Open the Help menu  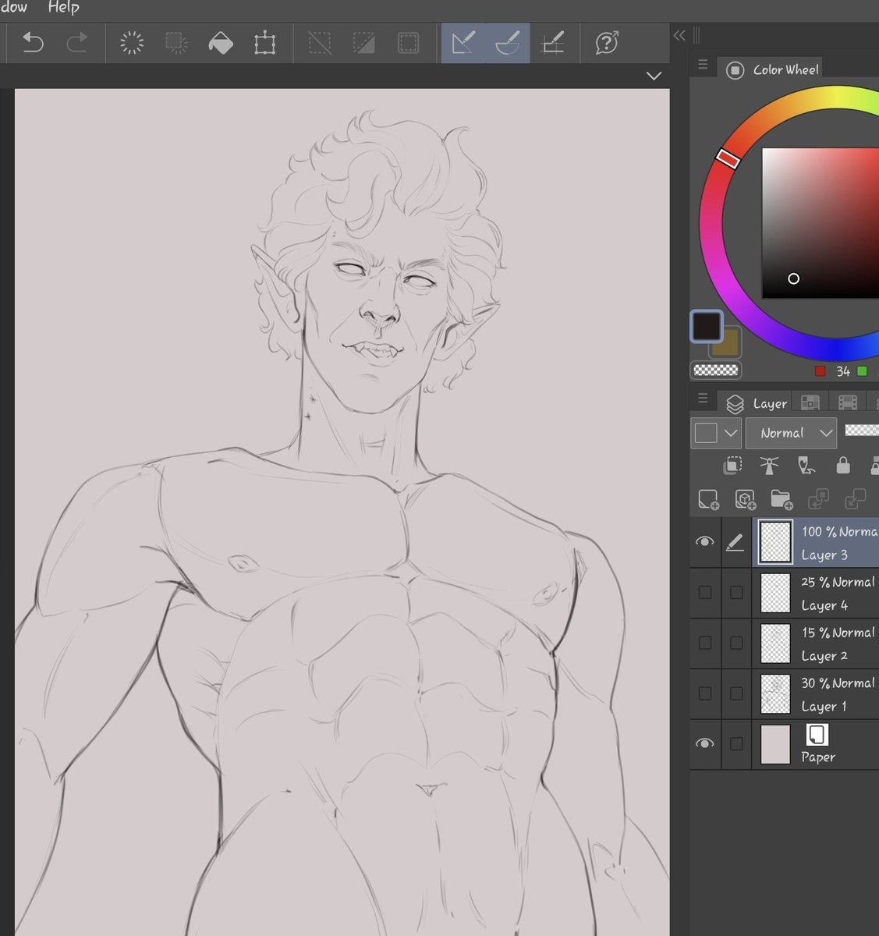(x=63, y=8)
